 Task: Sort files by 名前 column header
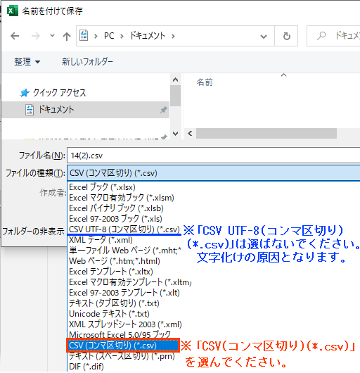[205, 82]
